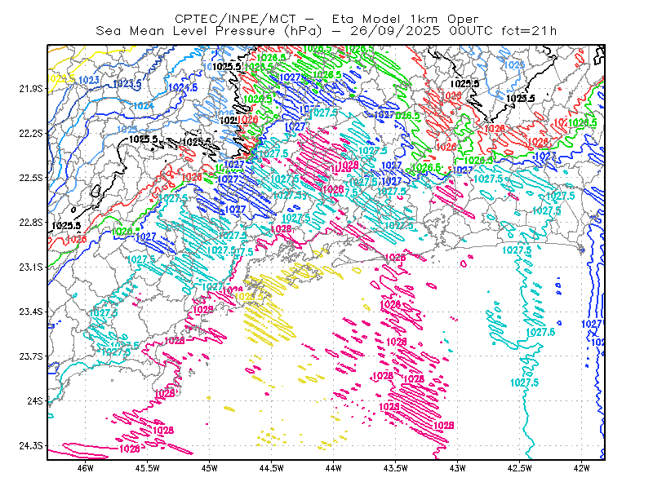
Task: Click the blue "1023" contour label
Action: coord(88,80)
